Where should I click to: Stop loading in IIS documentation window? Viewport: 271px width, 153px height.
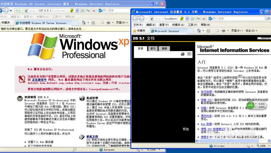[204, 18]
